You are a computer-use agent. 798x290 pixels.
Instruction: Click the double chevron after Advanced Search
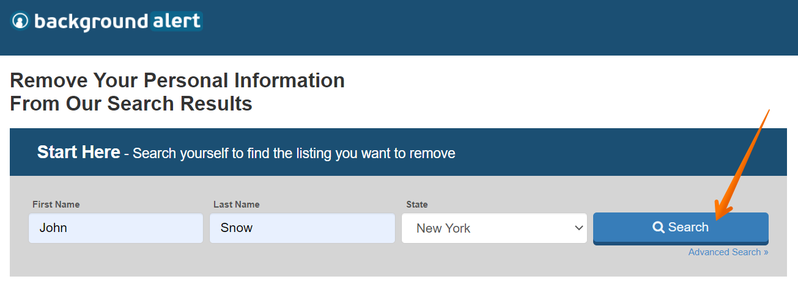click(x=766, y=252)
